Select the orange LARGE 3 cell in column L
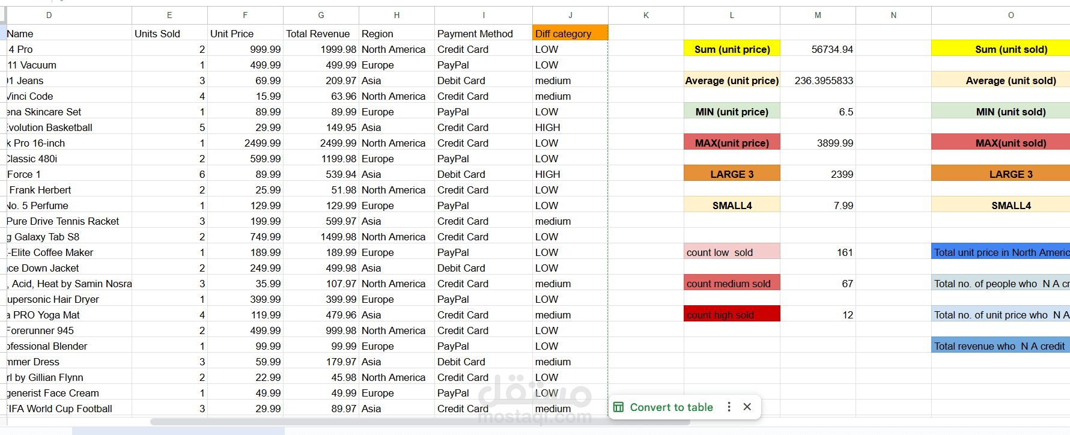 coord(732,174)
